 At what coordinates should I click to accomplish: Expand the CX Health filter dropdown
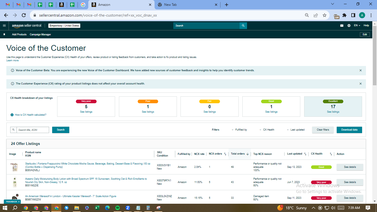click(267, 130)
